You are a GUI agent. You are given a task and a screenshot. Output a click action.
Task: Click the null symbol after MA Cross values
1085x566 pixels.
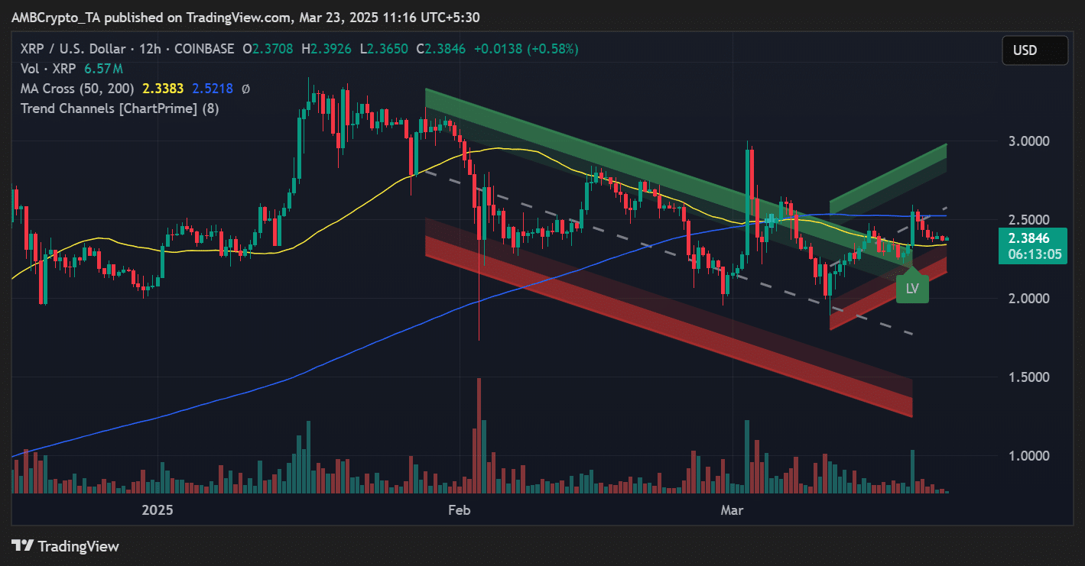pos(245,89)
